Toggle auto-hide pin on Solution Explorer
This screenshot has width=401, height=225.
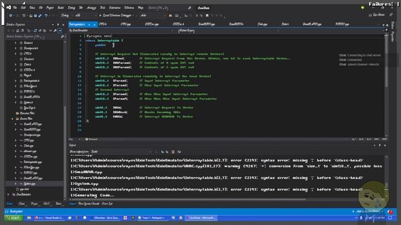pyautogui.click(x=58, y=24)
